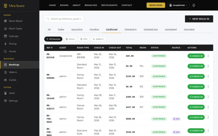Open Guests in sidebar
This screenshot has width=218, height=136.
tap(20, 80)
